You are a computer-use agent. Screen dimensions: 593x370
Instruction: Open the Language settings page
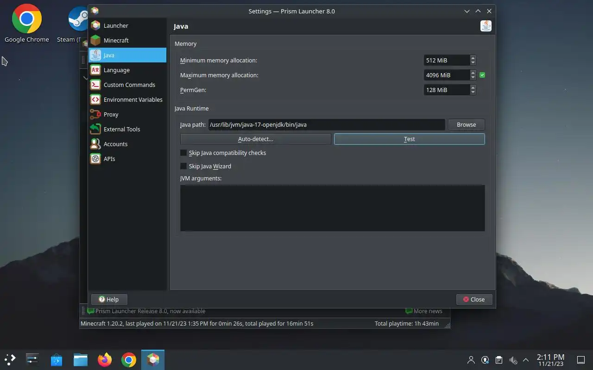[x=127, y=70]
